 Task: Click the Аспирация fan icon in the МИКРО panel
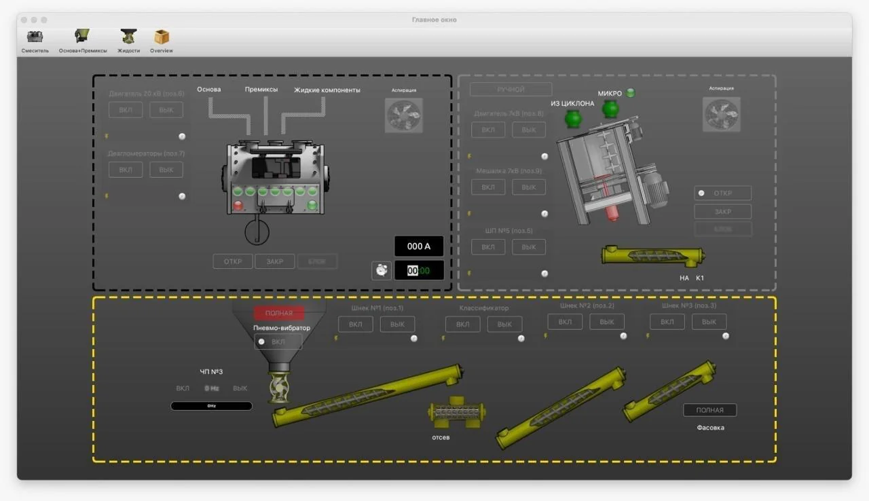click(x=721, y=114)
